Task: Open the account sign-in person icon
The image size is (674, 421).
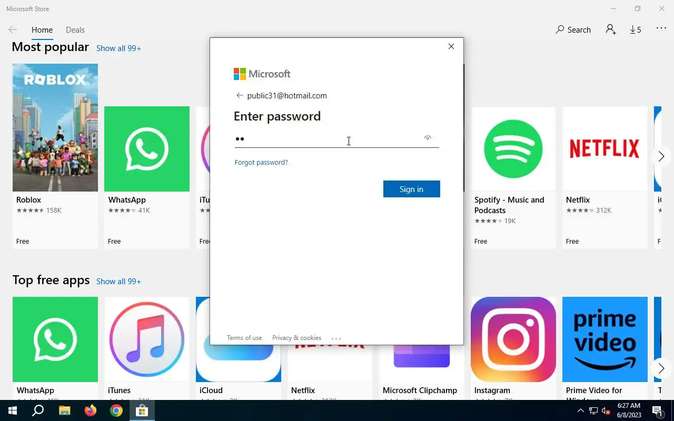Action: click(611, 29)
